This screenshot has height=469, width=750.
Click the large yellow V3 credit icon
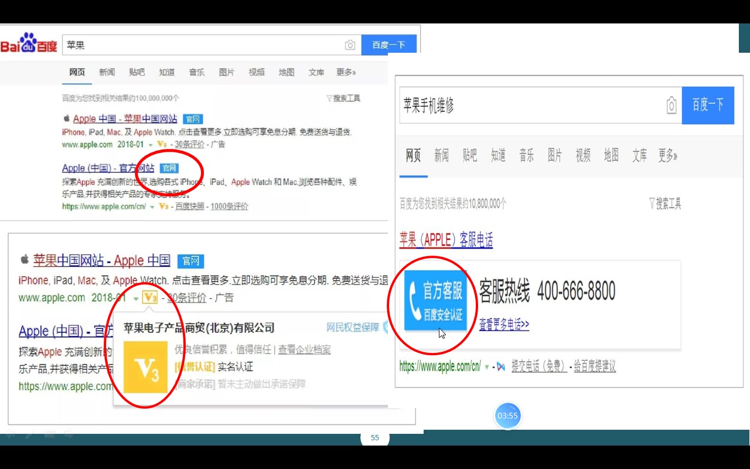click(x=145, y=368)
